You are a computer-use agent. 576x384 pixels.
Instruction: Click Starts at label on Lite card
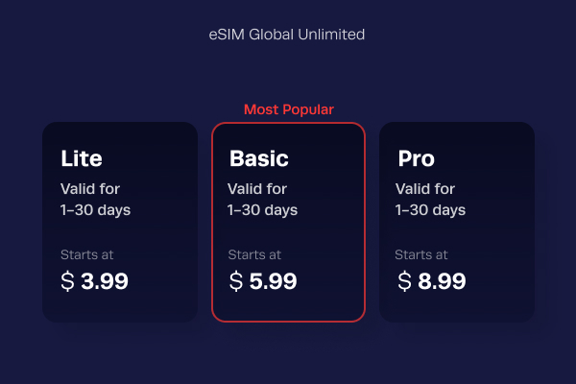point(87,254)
